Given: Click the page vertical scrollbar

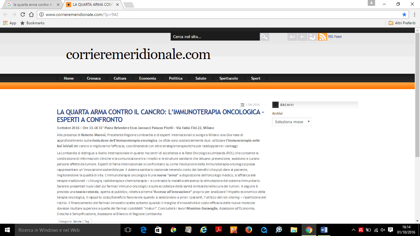Looking at the screenshot, I should 417,95.
